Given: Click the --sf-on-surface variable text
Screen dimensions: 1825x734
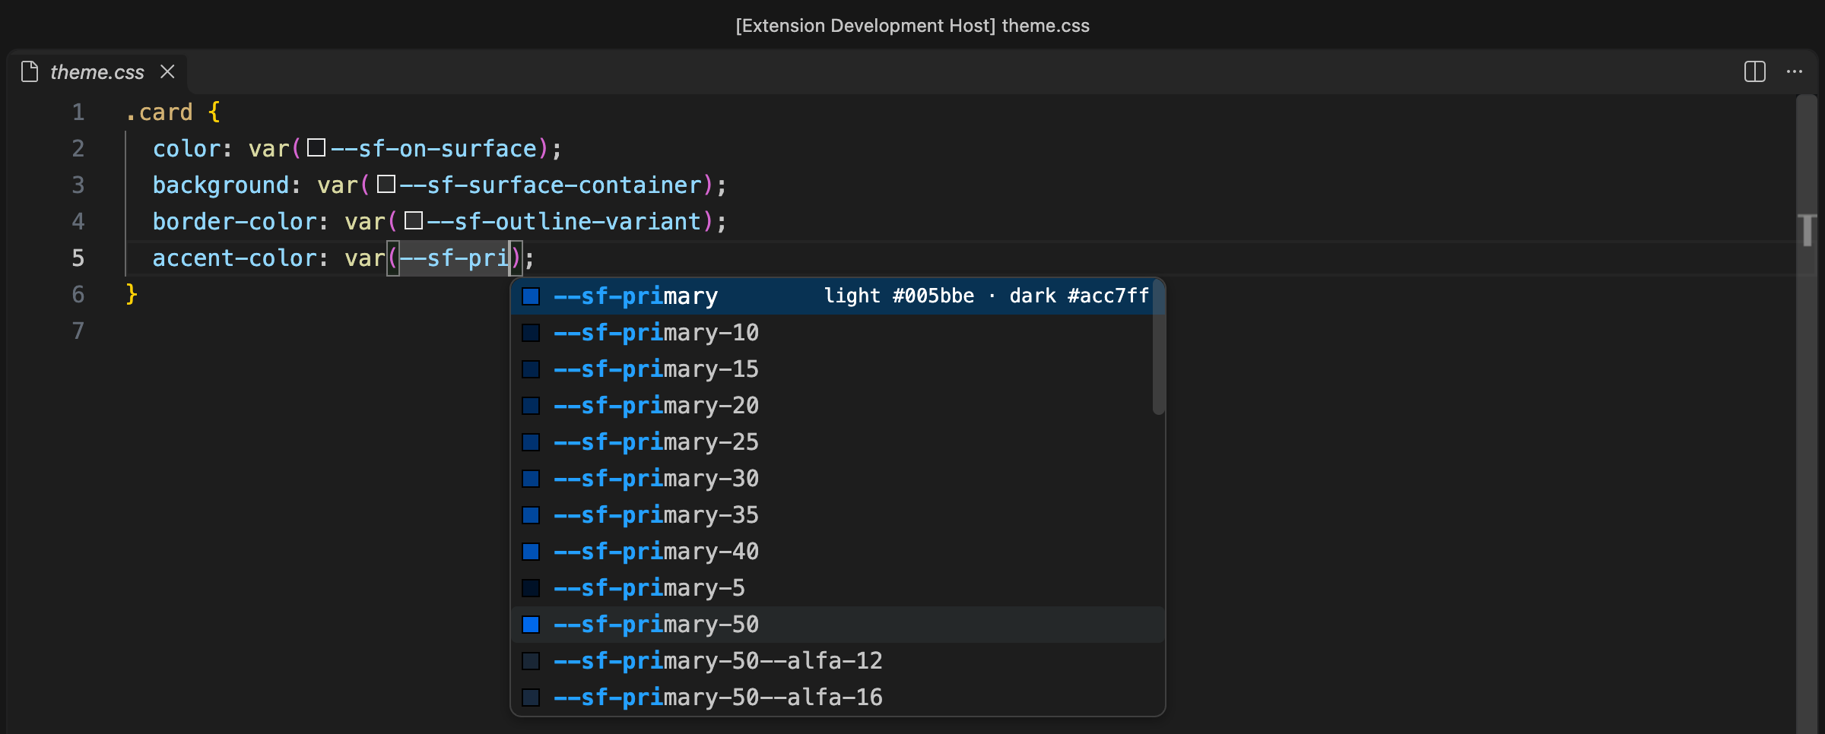Looking at the screenshot, I should [x=433, y=149].
